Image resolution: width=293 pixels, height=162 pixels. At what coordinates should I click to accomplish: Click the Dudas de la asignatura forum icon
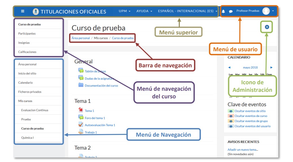coord(81,78)
